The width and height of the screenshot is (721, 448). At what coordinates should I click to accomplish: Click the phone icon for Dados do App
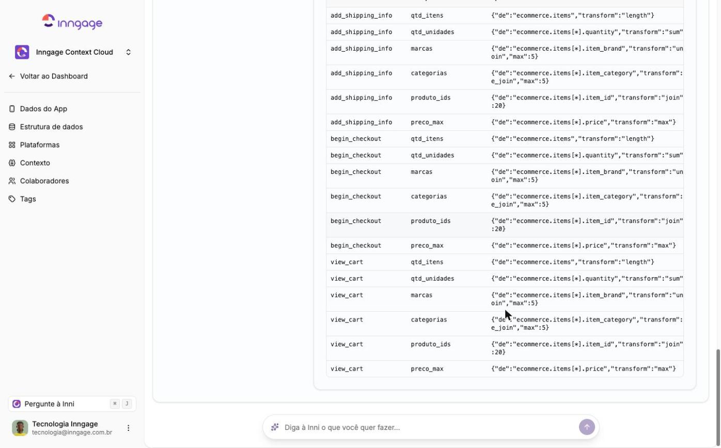pyautogui.click(x=12, y=109)
